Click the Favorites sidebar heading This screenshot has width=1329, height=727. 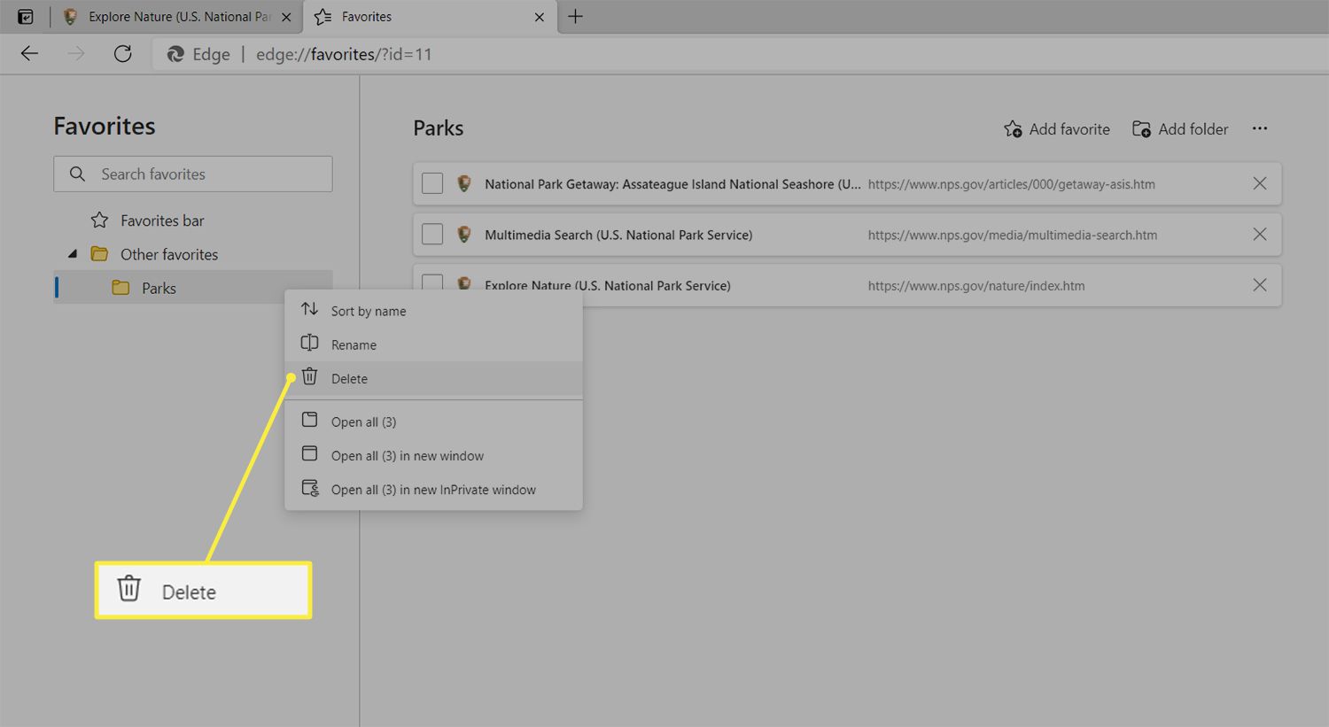click(105, 126)
